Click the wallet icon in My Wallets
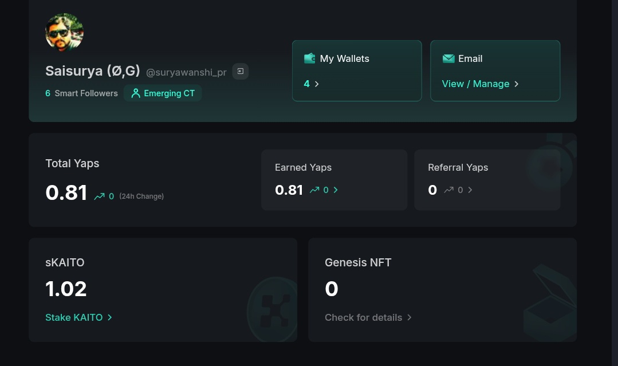The width and height of the screenshot is (618, 366). point(310,58)
